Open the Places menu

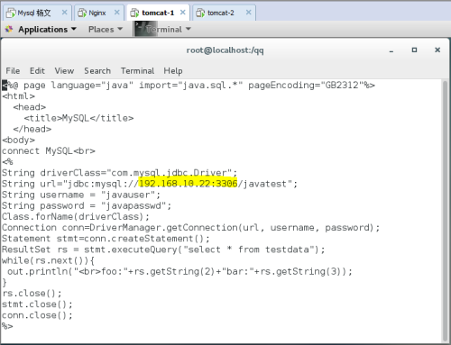tap(106, 29)
